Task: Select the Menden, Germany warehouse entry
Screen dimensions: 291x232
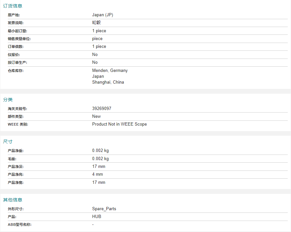Action: coord(110,71)
